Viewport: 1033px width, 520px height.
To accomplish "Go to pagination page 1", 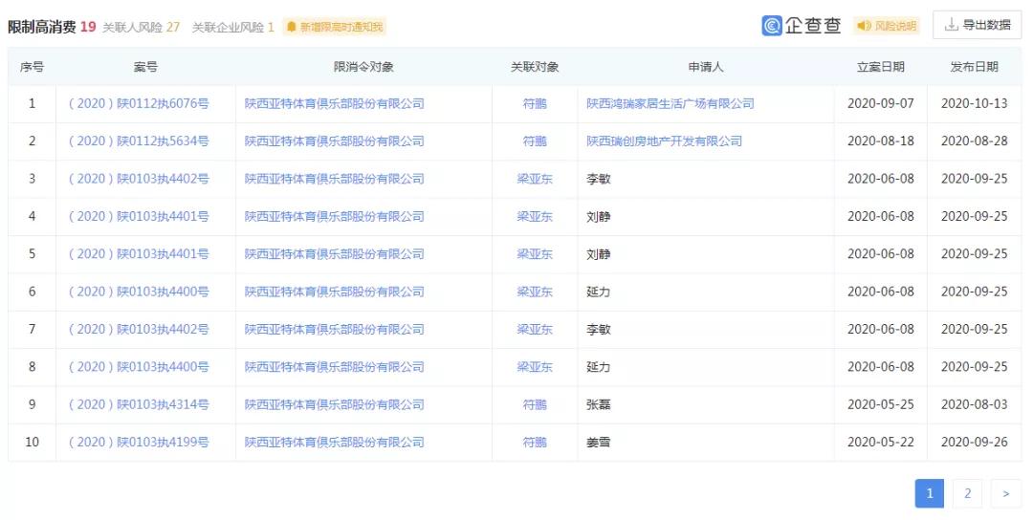I will (x=930, y=493).
